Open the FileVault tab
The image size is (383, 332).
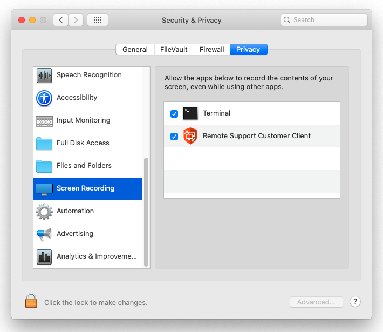[174, 50]
